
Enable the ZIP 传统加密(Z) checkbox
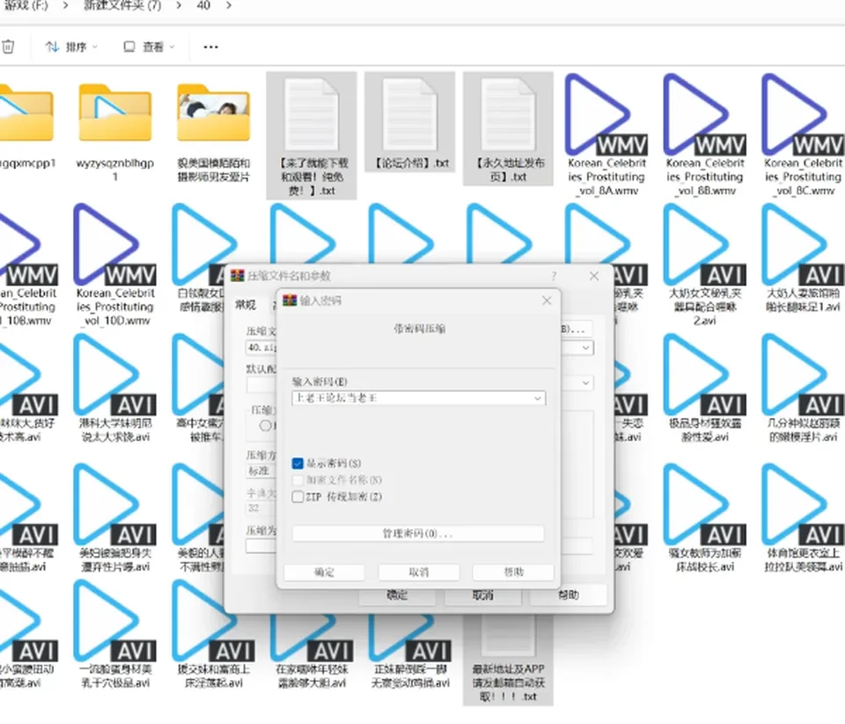click(x=298, y=497)
